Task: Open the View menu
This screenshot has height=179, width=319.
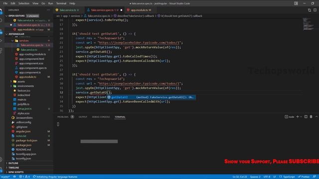Action: 35,3
